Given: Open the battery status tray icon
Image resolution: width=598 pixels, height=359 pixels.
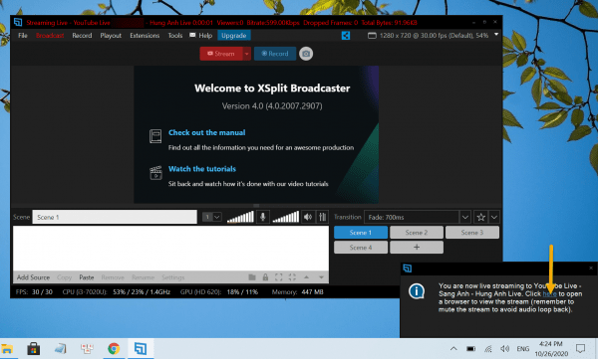Looking at the screenshot, I should point(471,348).
